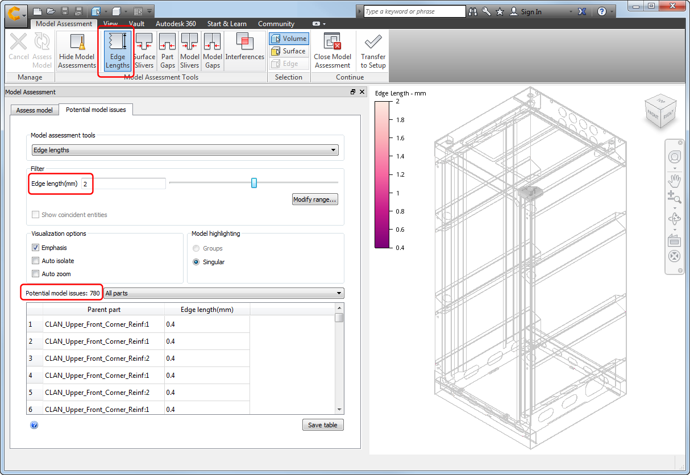
Task: Click Close Model Assessment ribbon button
Action: coord(332,51)
